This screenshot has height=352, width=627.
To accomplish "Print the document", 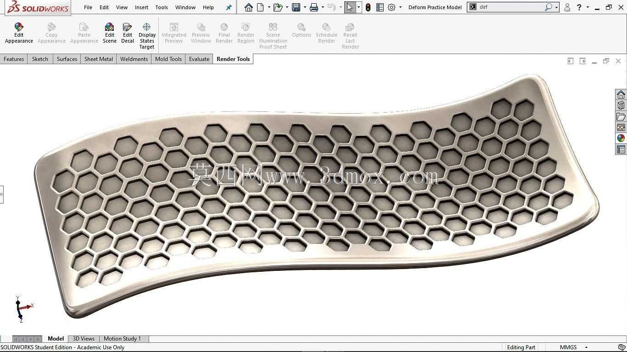I will [314, 7].
